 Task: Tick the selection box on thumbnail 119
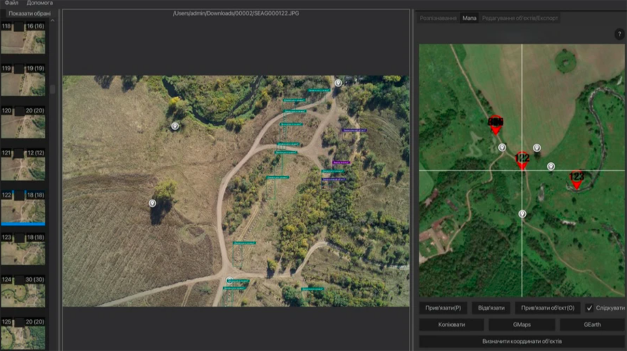19,69
